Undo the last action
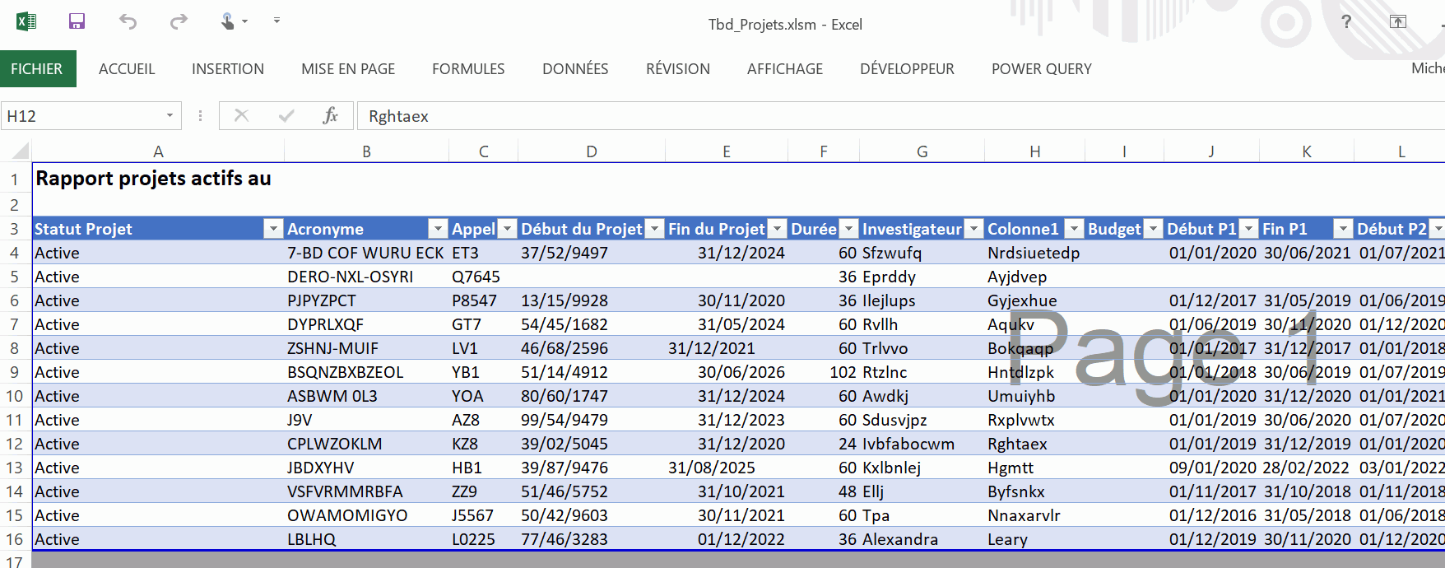 click(128, 21)
